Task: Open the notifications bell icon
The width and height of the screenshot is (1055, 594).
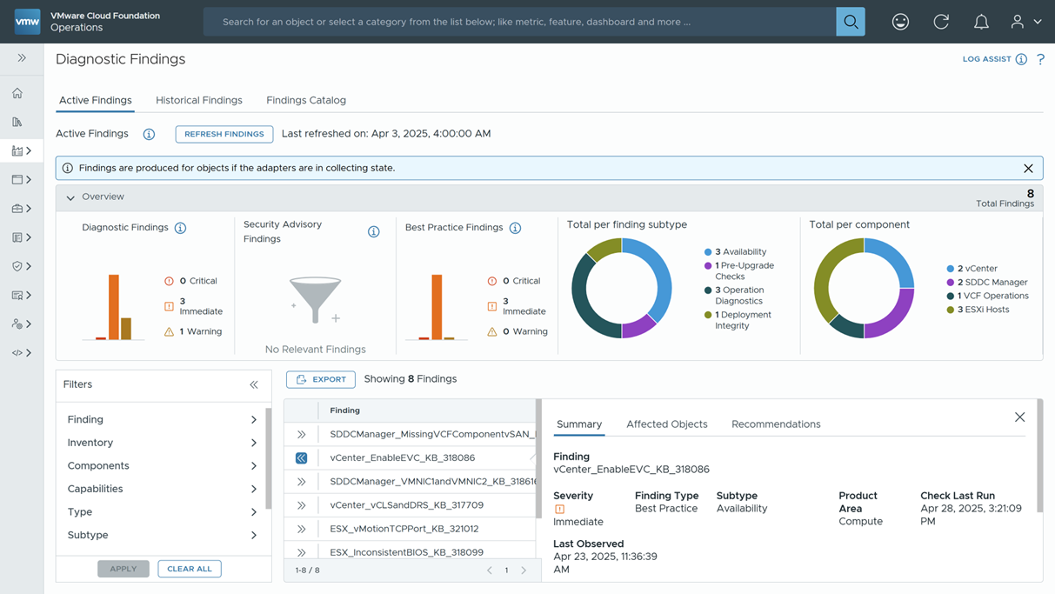Action: 981,22
